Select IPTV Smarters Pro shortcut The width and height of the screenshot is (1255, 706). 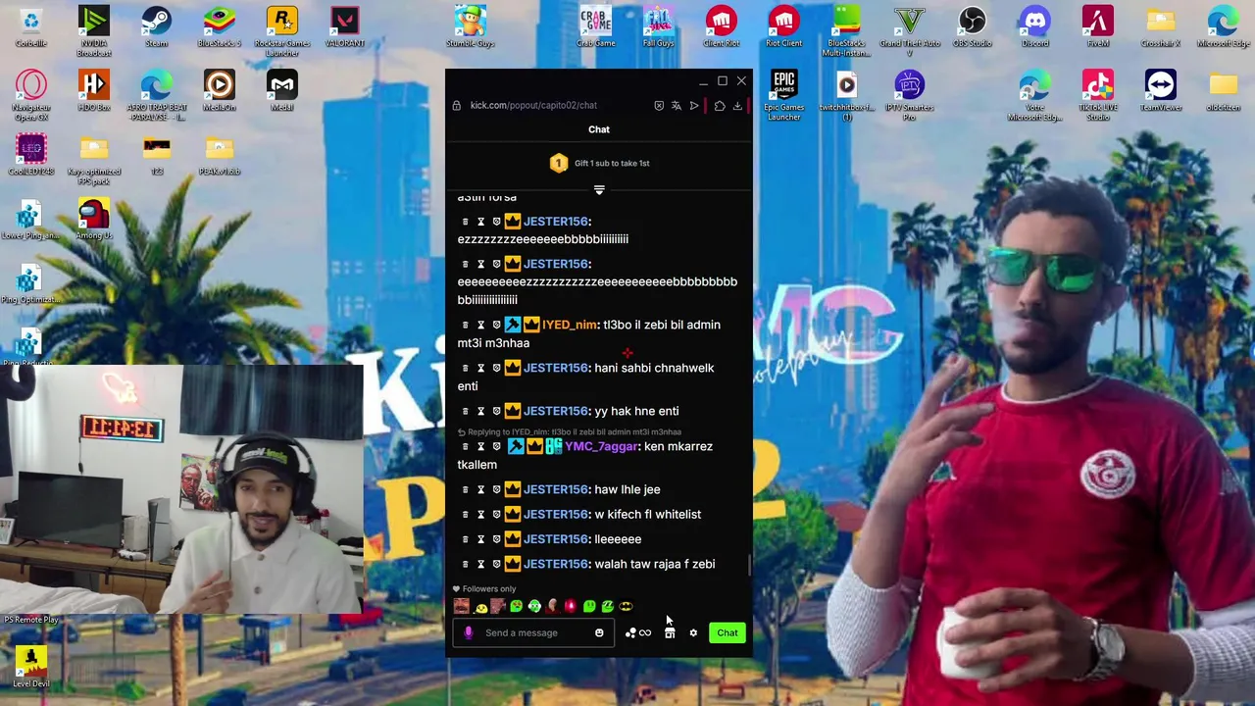[909, 94]
